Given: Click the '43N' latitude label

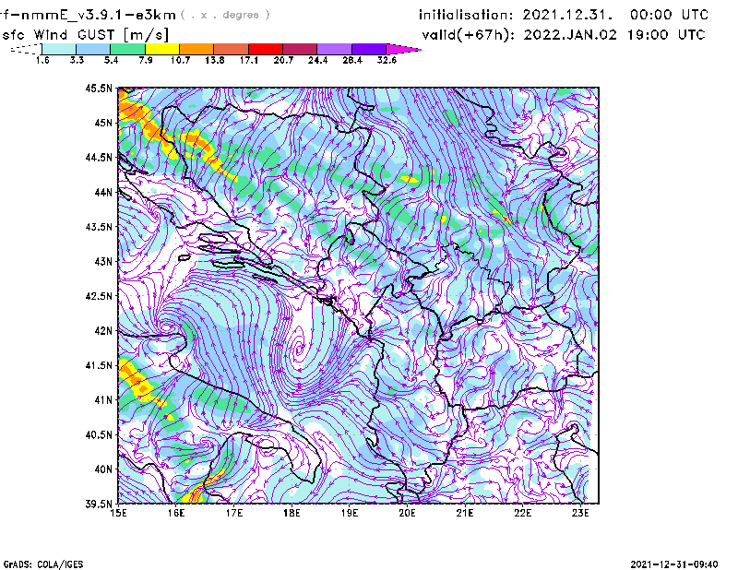Looking at the screenshot, I should tap(103, 261).
